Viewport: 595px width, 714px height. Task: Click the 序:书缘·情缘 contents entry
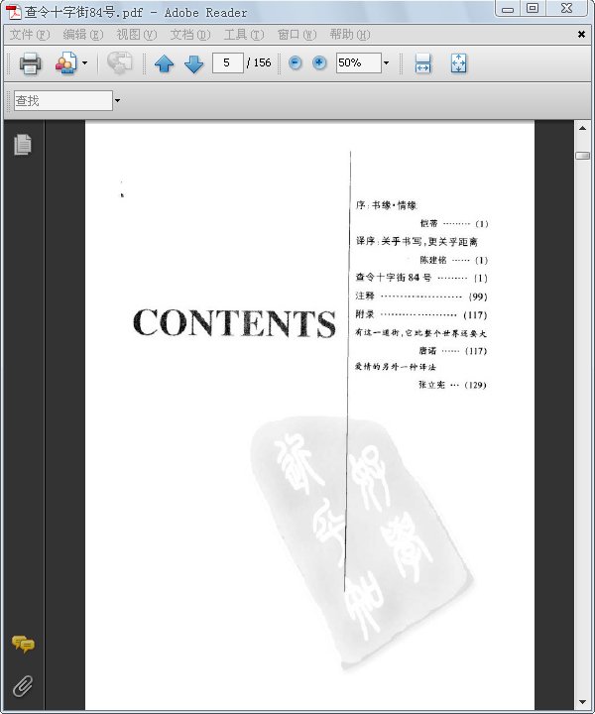(387, 205)
